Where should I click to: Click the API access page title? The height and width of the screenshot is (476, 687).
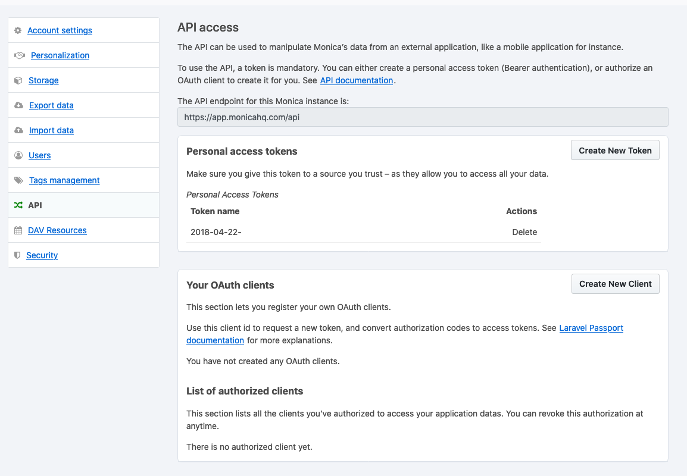[x=208, y=27]
